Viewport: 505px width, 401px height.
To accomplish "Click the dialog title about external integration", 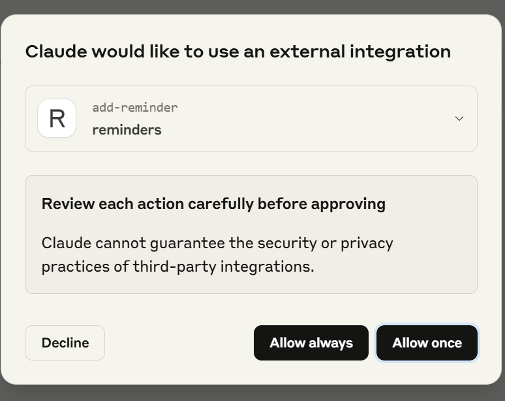I will (238, 52).
